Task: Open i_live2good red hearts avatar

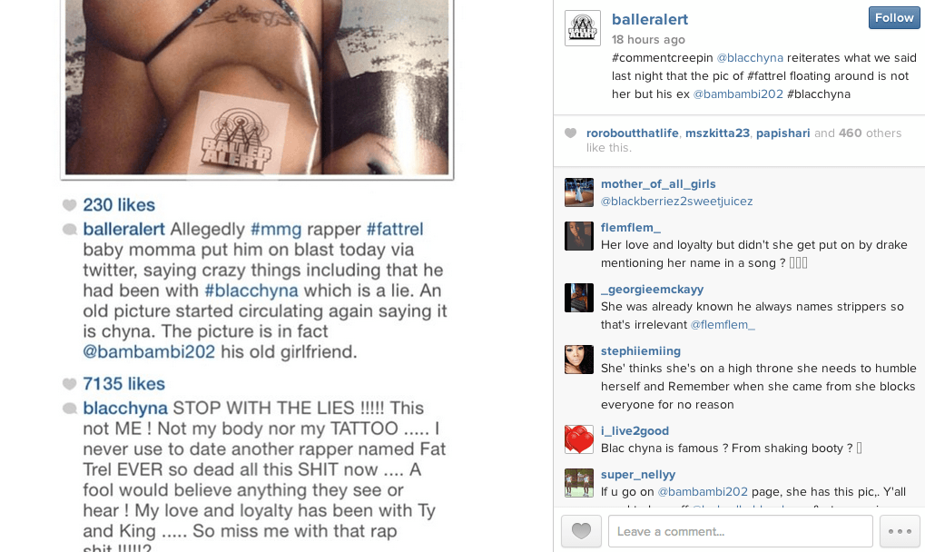Action: (x=579, y=439)
